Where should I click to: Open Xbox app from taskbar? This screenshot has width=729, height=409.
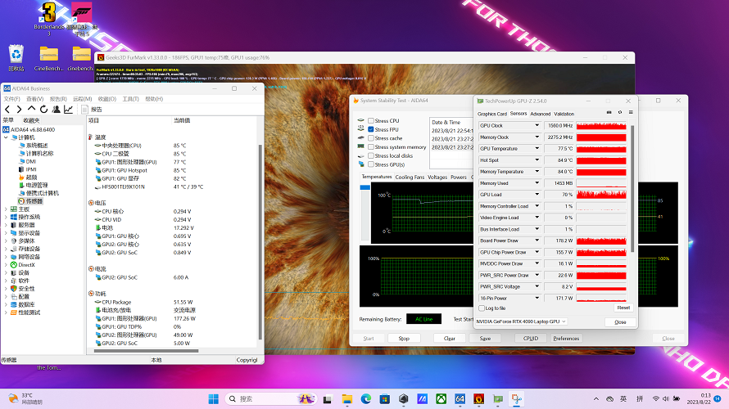(x=441, y=399)
